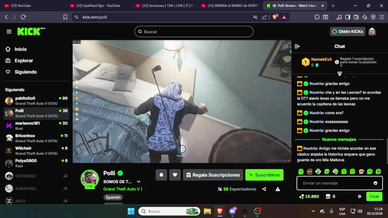388x218 pixels.
Task: Report the stream via warning triangle icon
Action: [278, 189]
